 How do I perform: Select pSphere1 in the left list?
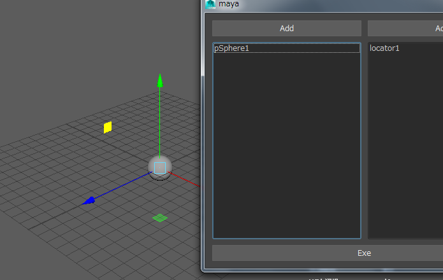coord(286,48)
